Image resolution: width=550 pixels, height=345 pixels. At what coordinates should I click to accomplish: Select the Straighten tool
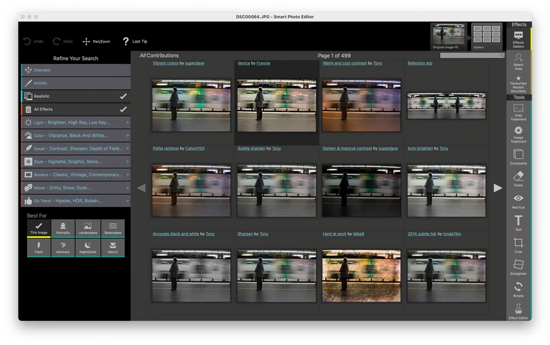518,267
